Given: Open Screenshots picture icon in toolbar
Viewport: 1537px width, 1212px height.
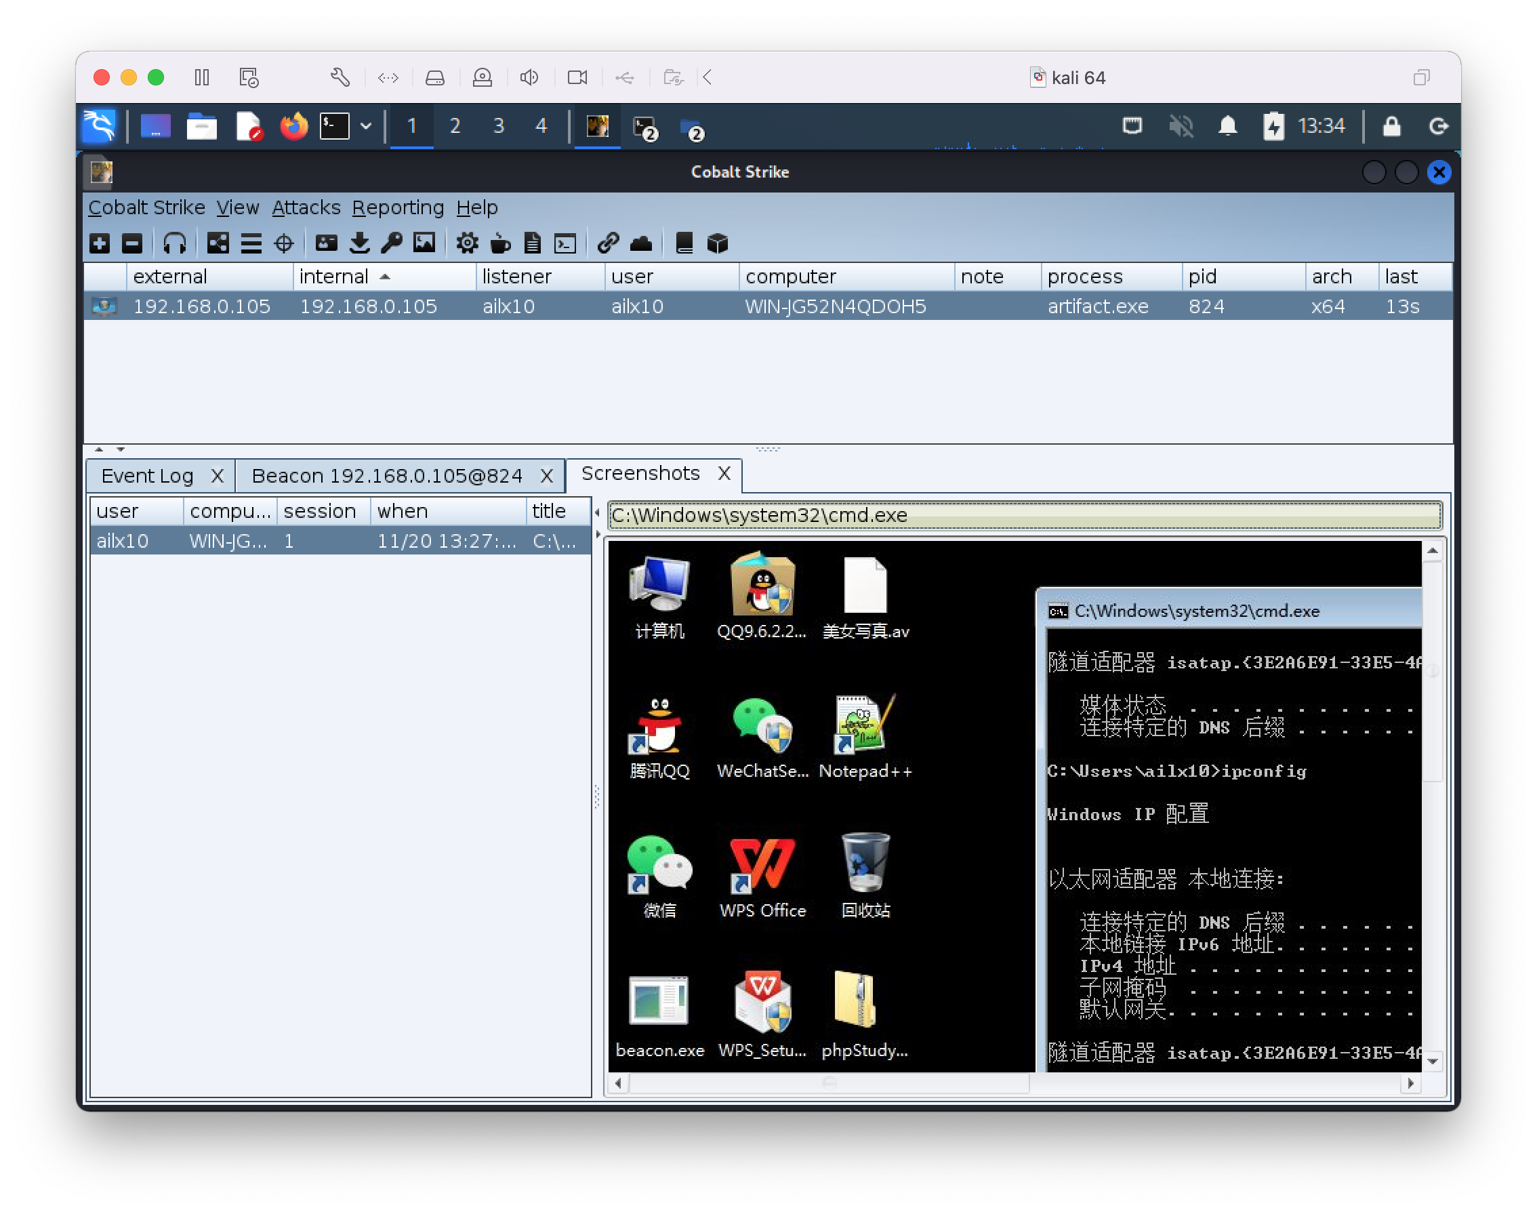Looking at the screenshot, I should (424, 243).
